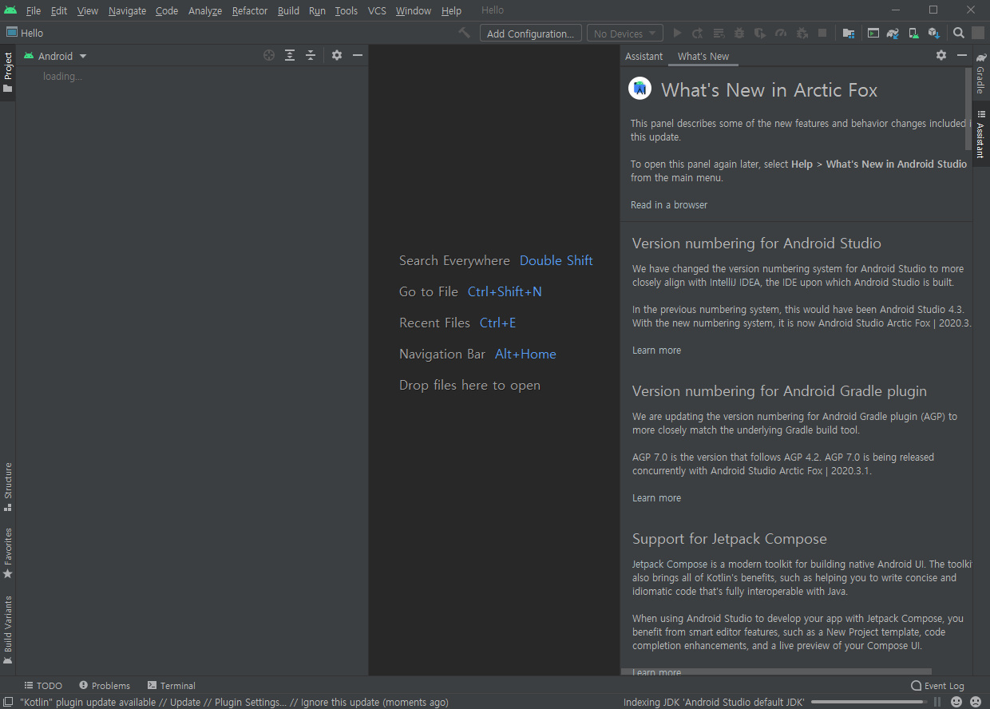Click Learn more under Android Gradle plugin section
Viewport: 990px width, 709px height.
click(x=657, y=498)
